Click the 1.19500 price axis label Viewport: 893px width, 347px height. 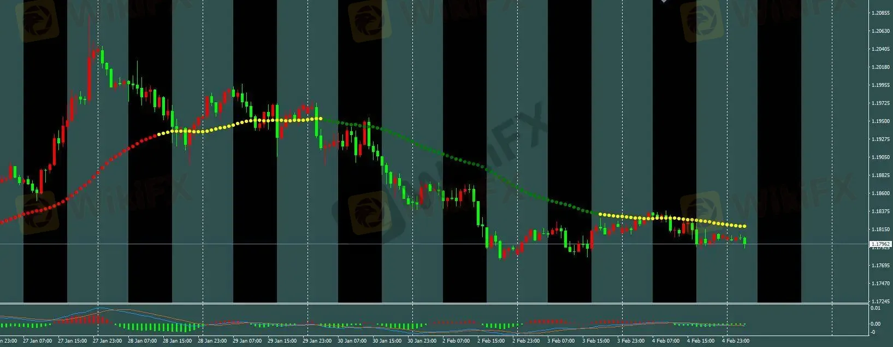coord(880,121)
